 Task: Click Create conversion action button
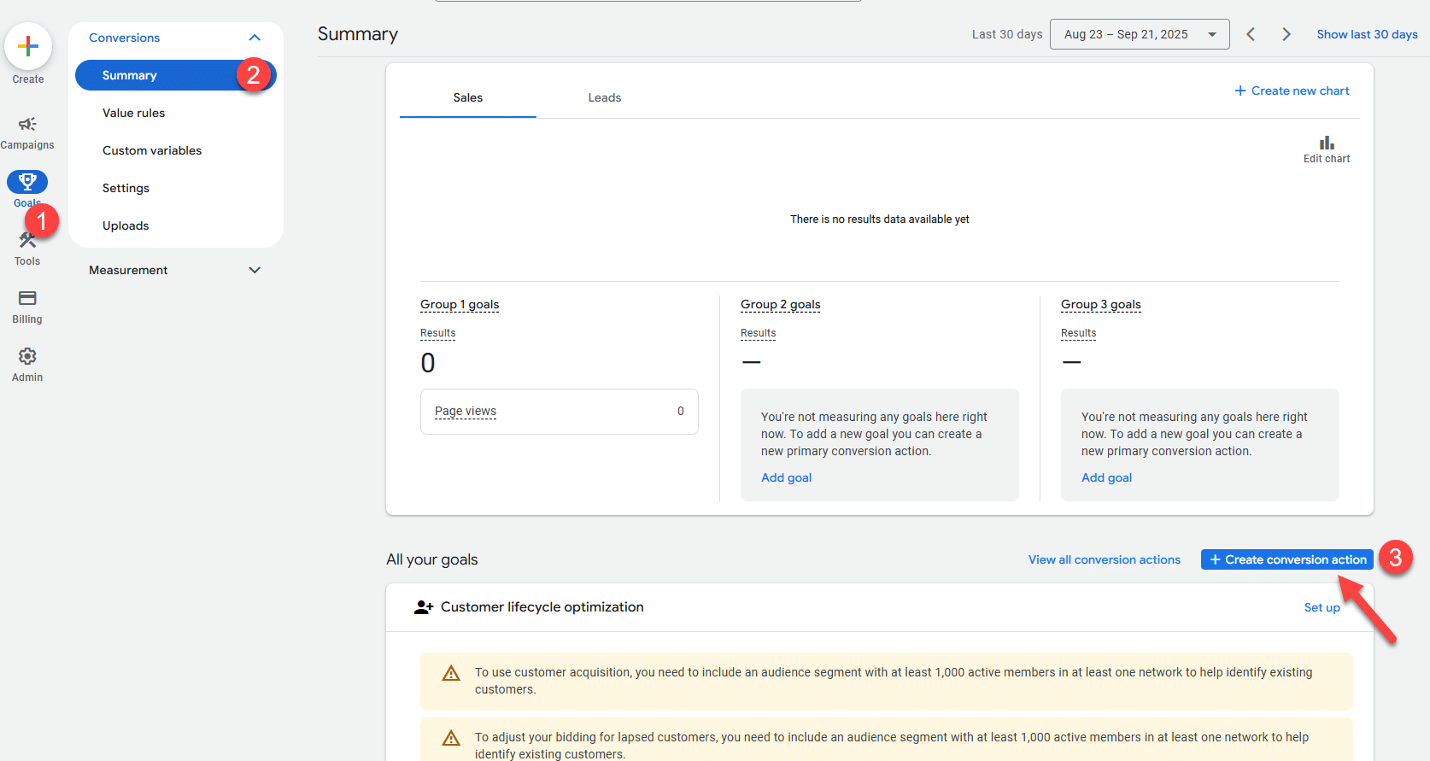click(x=1286, y=559)
